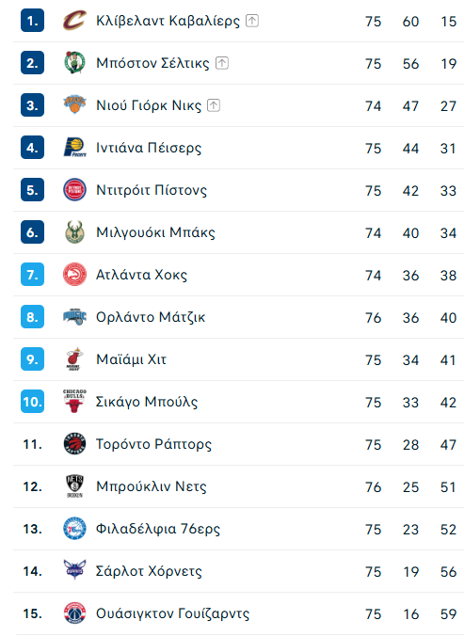Click the Toronto Raptors logo
Image resolution: width=464 pixels, height=636 pixels.
click(74, 444)
